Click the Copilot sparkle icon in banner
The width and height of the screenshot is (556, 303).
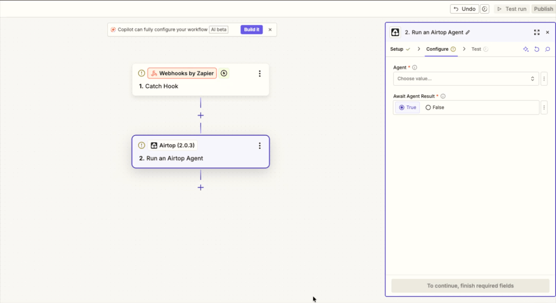pos(113,30)
